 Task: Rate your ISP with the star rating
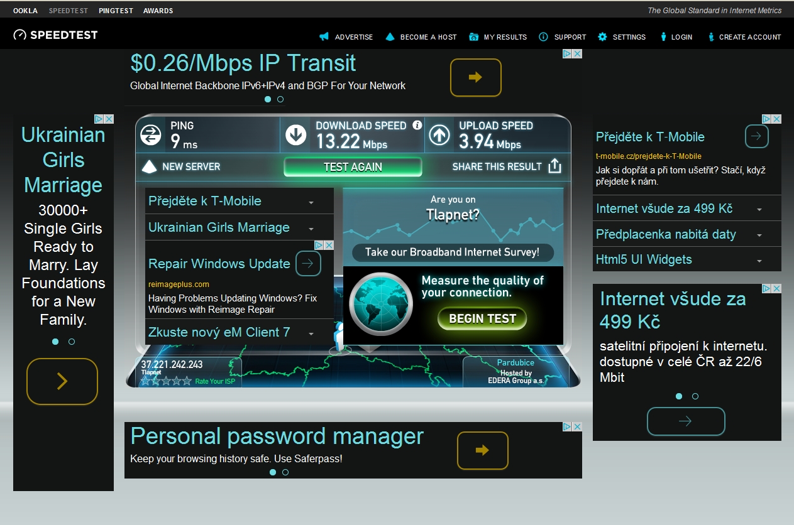coord(165,381)
